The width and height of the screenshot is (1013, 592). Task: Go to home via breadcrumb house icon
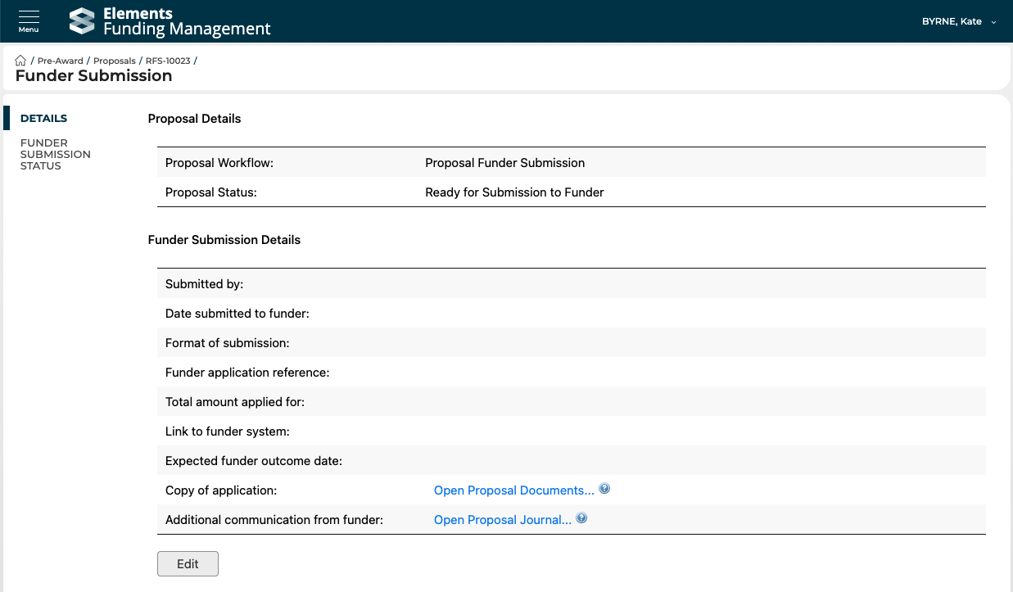[x=21, y=61]
